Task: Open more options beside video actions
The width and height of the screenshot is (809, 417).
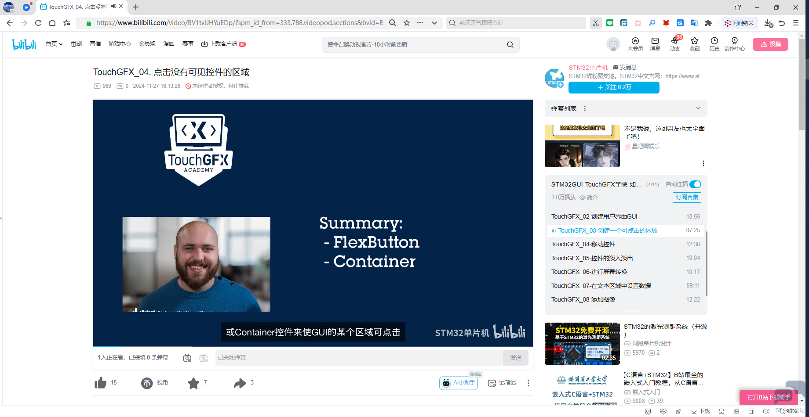Action: pos(528,383)
